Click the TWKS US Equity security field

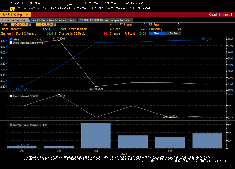(x=16, y=15)
